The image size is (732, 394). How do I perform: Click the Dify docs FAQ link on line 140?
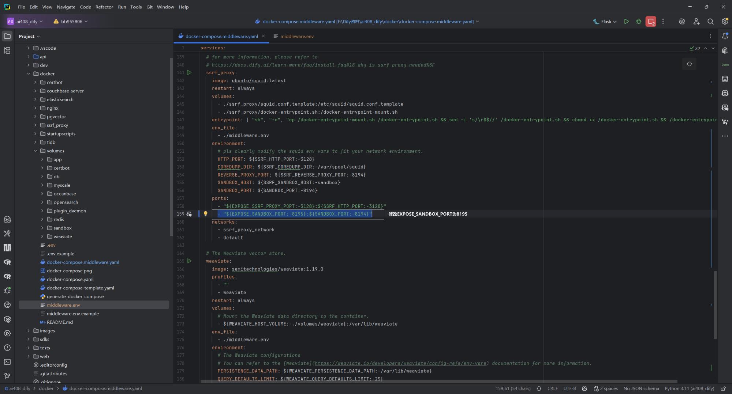coord(323,65)
